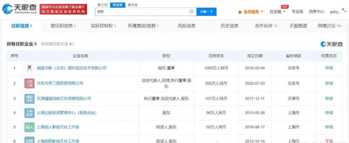The height and width of the screenshot is (143, 349).
Task: Click the 职位 column header
Action: pos(166,56)
